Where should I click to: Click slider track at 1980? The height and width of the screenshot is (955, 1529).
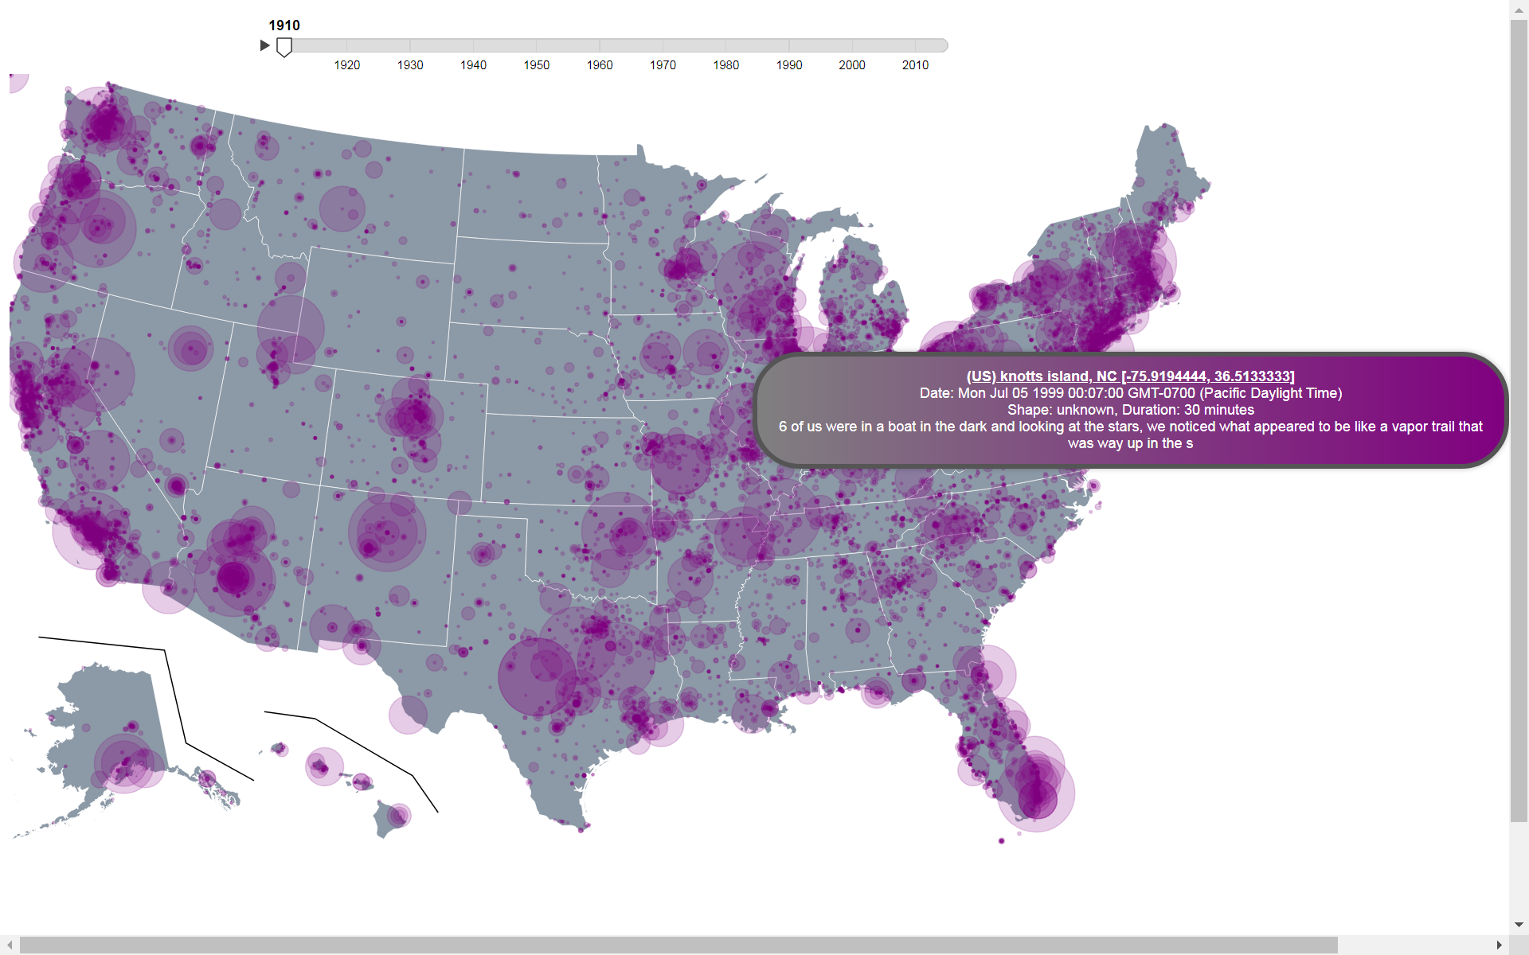(725, 45)
